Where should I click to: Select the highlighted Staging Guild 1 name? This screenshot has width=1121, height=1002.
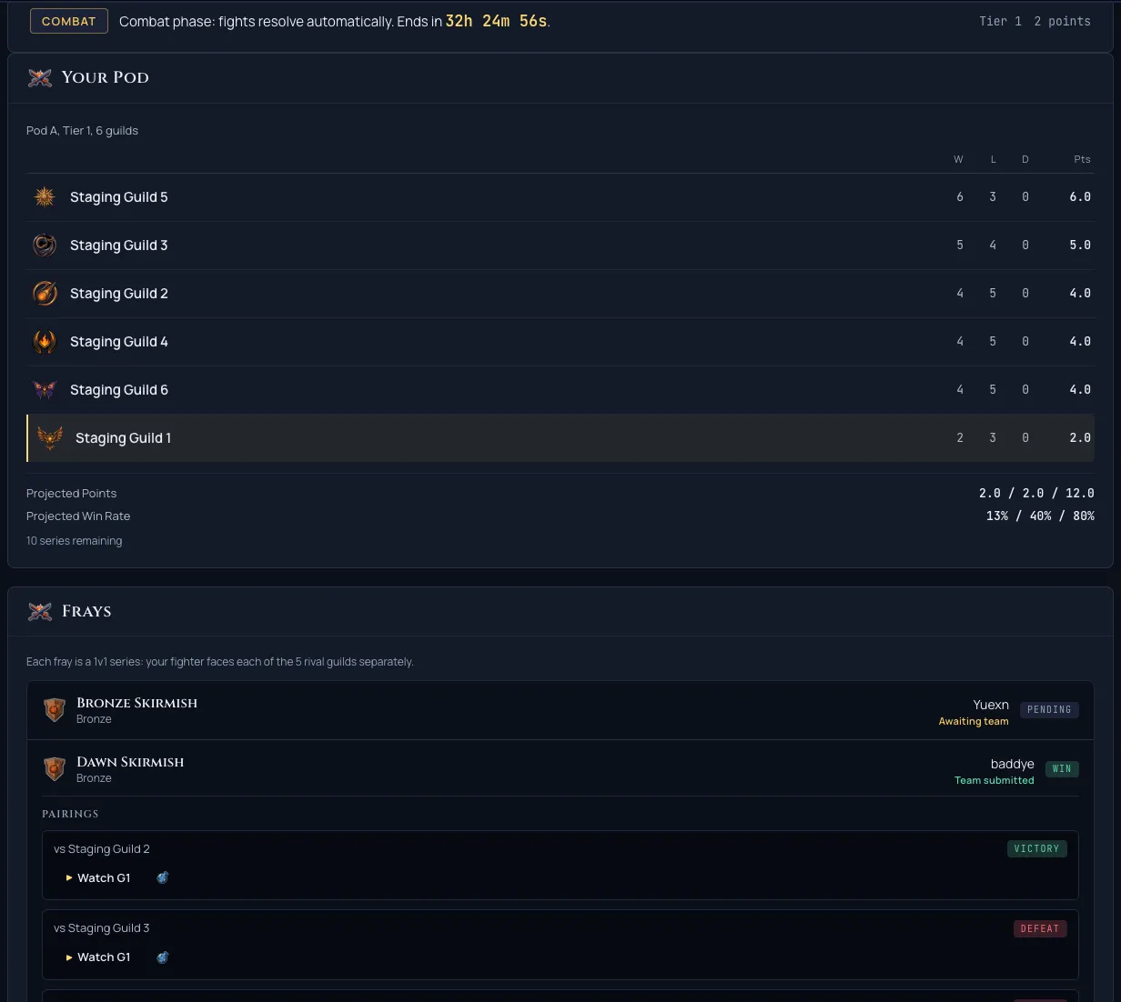[x=123, y=437]
